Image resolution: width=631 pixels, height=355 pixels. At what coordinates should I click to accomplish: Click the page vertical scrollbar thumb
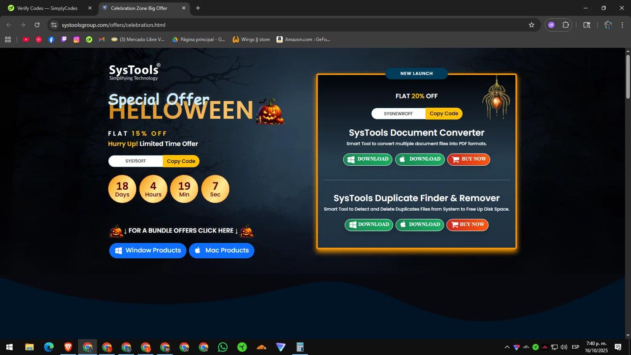(628, 77)
